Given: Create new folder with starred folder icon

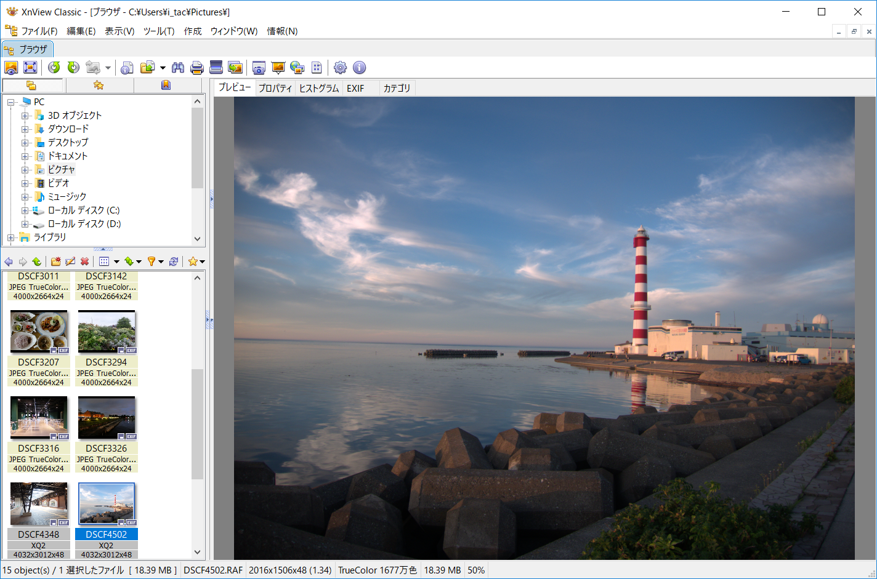Looking at the screenshot, I should click(55, 262).
